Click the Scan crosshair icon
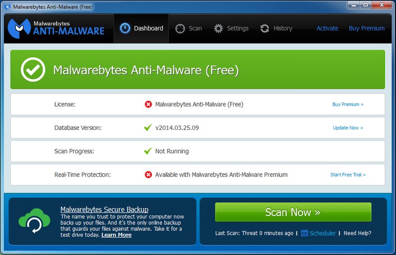This screenshot has width=396, height=255. pyautogui.click(x=180, y=29)
